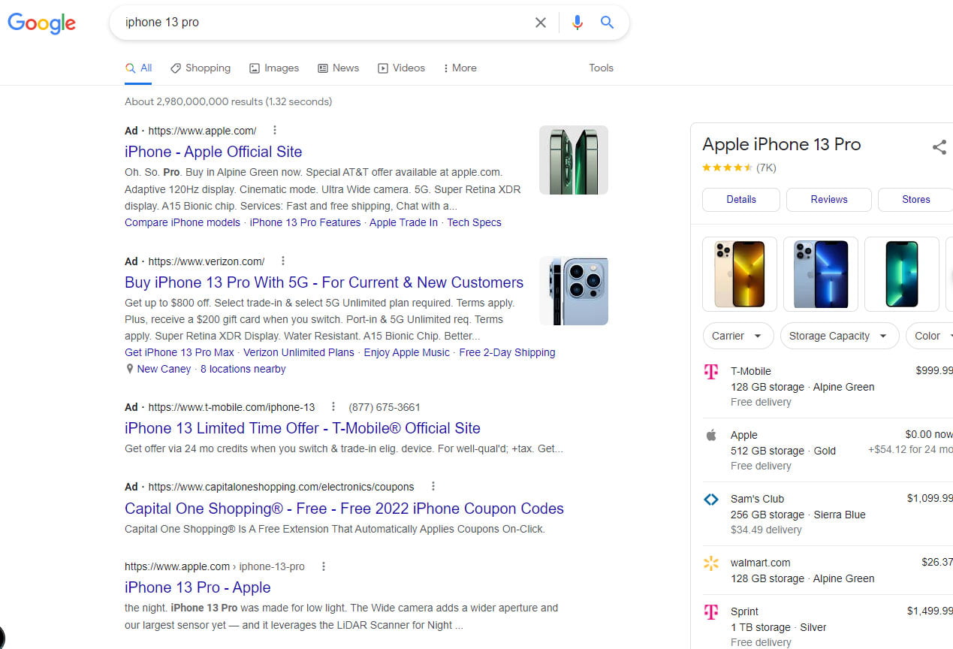Screen dimensions: 953x649
Task: Open three-dot menu for iPhone 13 Pro - Apple result
Action: [324, 566]
